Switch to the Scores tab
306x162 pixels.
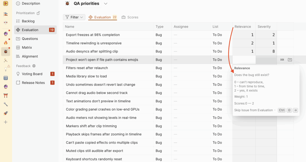[130, 17]
